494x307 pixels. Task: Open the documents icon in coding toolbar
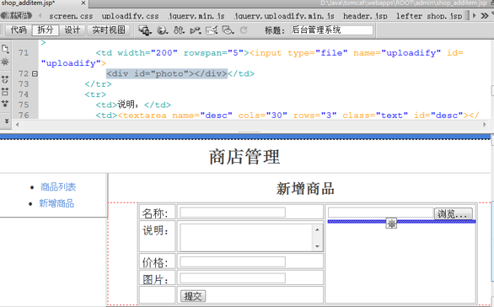5,49
